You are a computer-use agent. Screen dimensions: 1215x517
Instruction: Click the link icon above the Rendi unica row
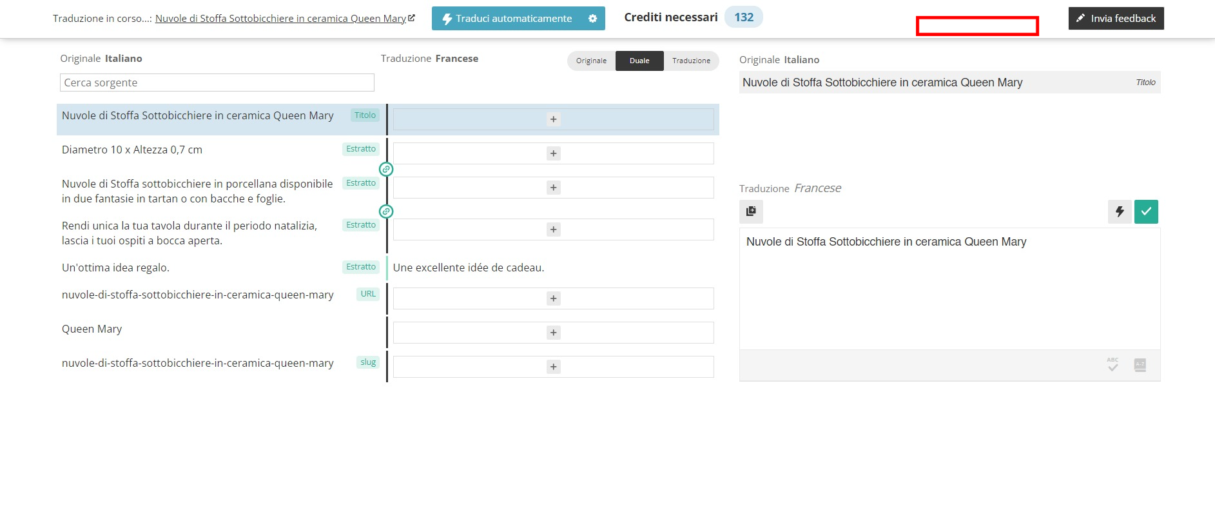coord(386,211)
